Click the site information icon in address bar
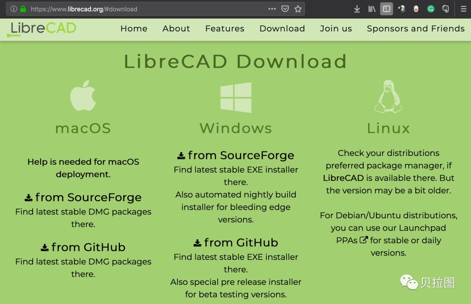The image size is (471, 304). [14, 9]
